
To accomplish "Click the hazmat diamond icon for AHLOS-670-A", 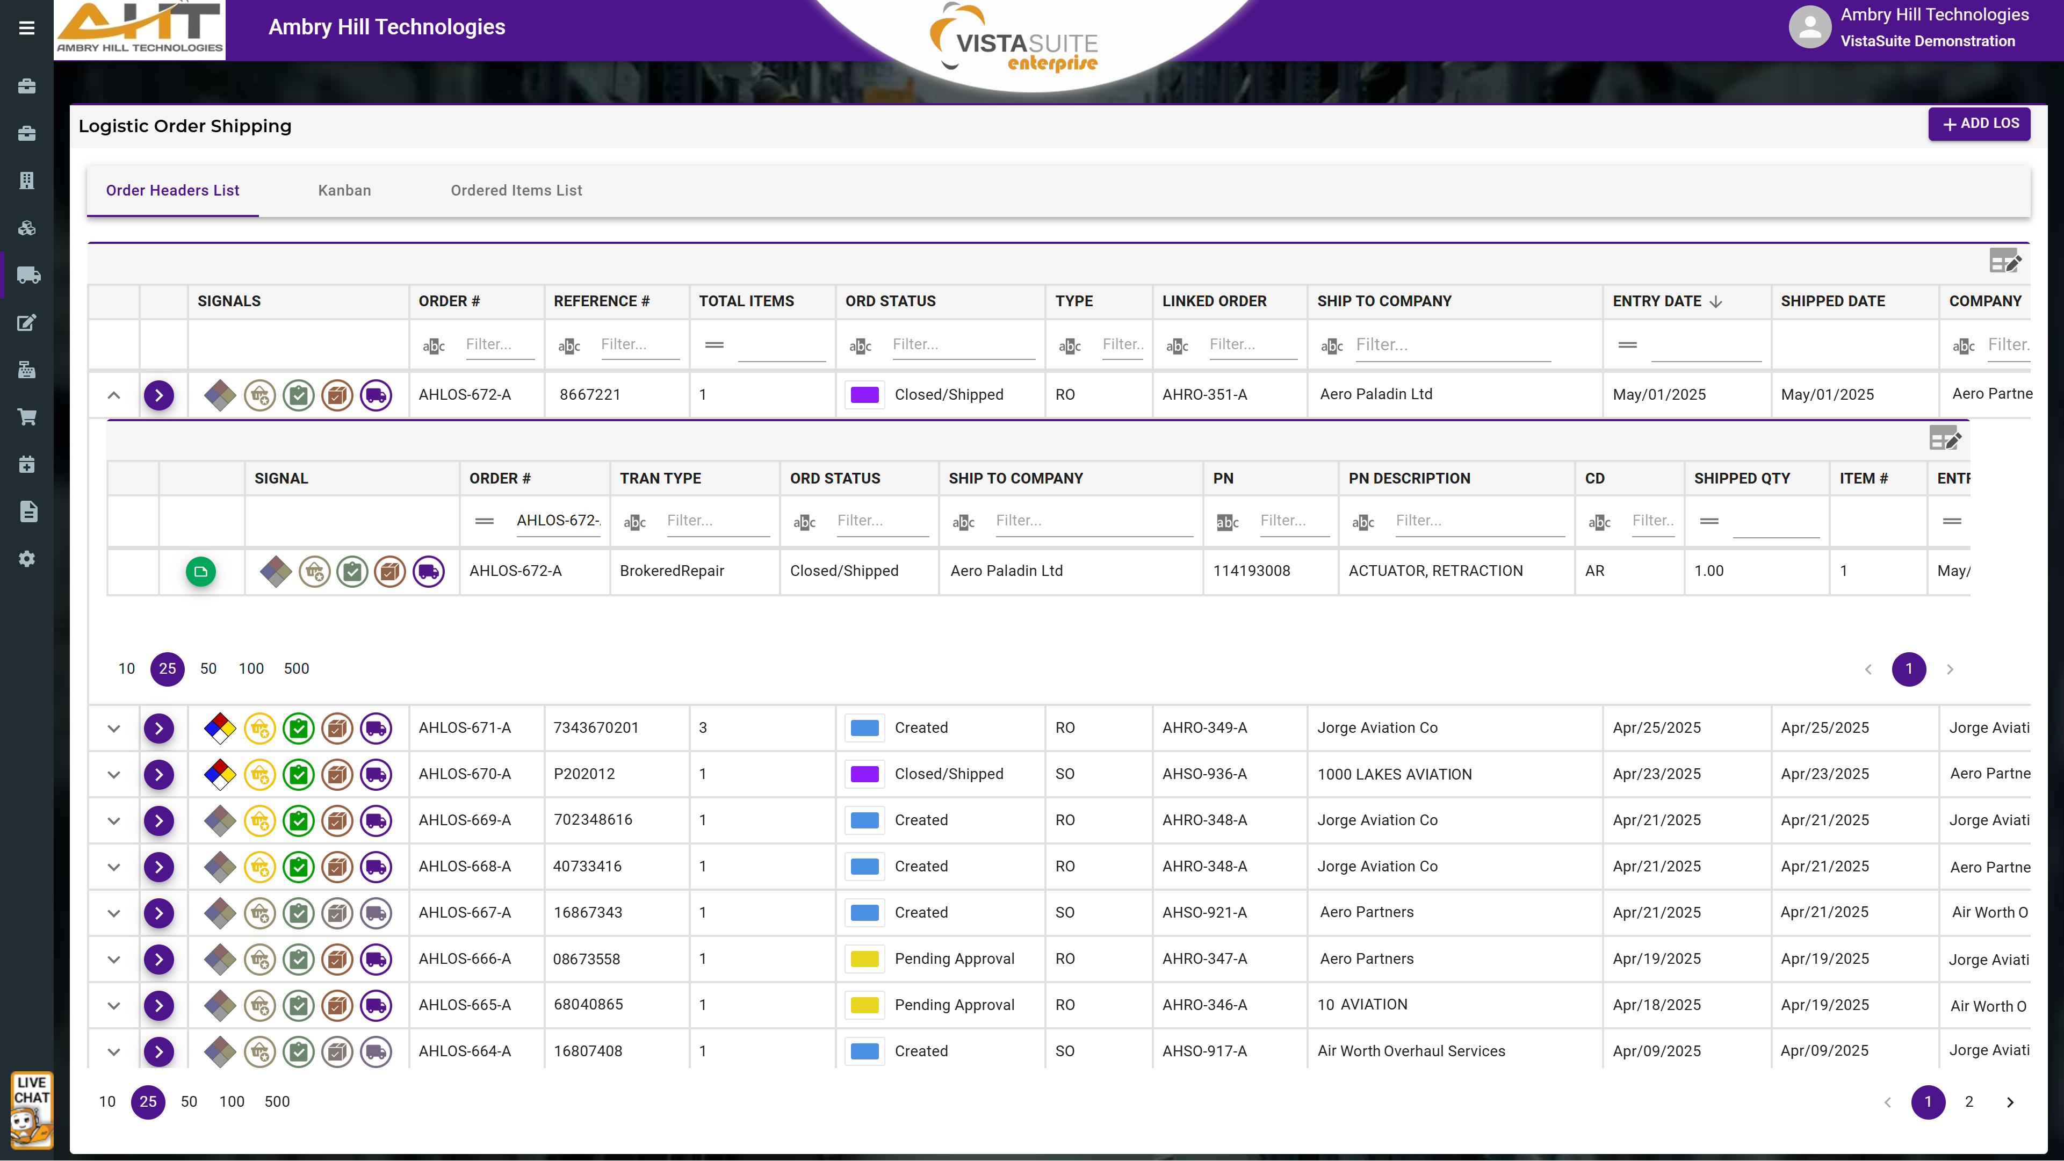I will [220, 774].
